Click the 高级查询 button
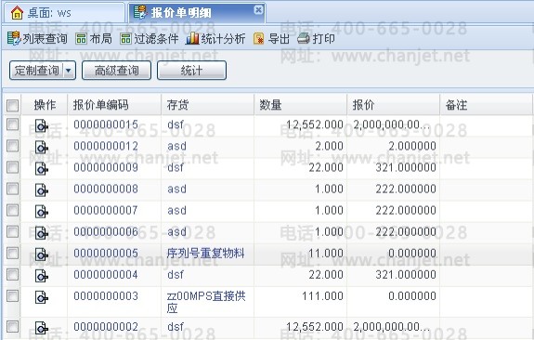Image resolution: width=534 pixels, height=340 pixels. pos(116,71)
